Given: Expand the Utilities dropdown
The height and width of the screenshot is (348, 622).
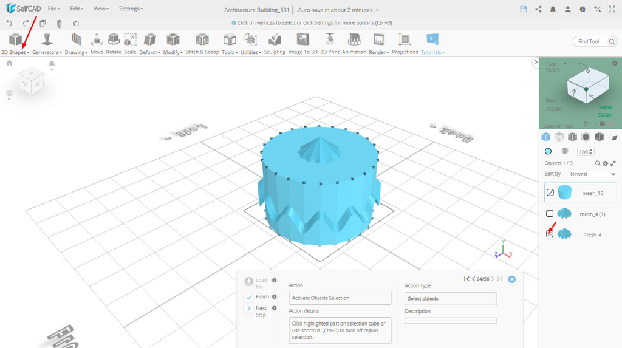Looking at the screenshot, I should point(251,44).
